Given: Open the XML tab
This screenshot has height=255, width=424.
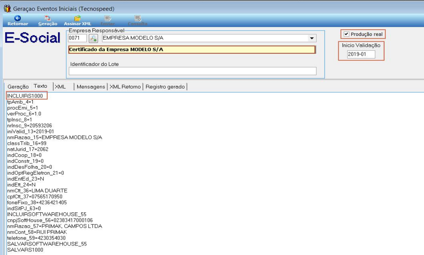Looking at the screenshot, I should point(60,87).
